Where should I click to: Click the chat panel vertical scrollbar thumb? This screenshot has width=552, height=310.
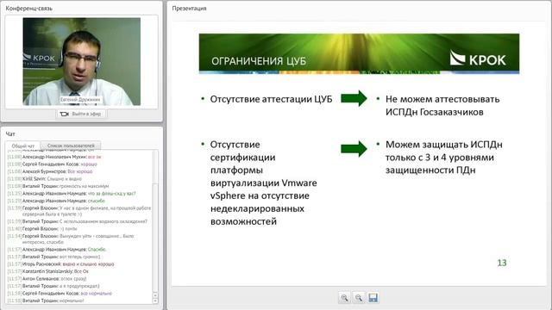coord(155,238)
